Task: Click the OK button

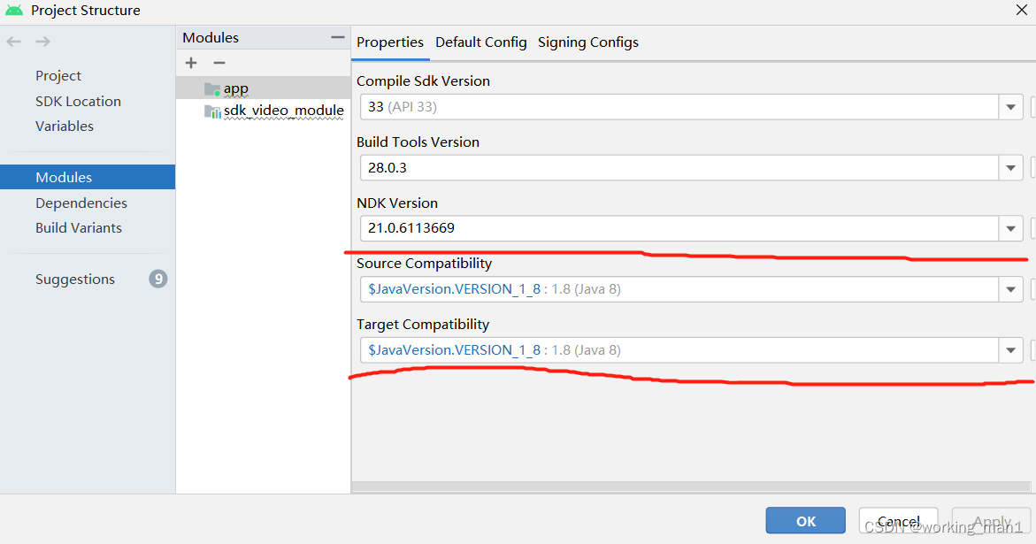Action: point(805,521)
